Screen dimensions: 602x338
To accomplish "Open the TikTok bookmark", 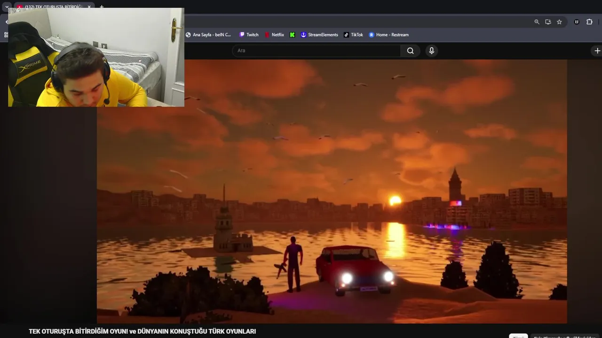I will pos(353,35).
